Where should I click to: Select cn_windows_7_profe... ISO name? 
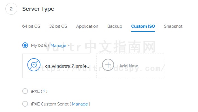[x=67, y=66]
